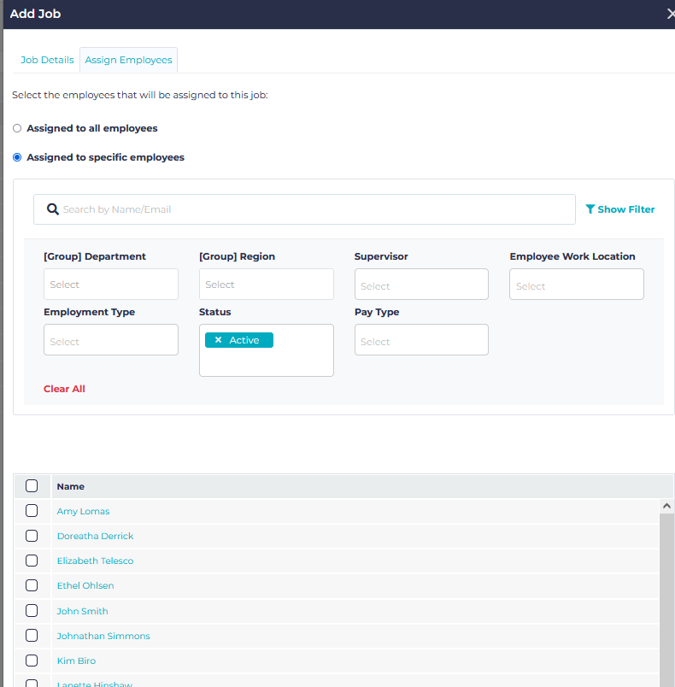This screenshot has width=675, height=687.
Task: Close the Add Job dialog
Action: pyautogui.click(x=669, y=14)
